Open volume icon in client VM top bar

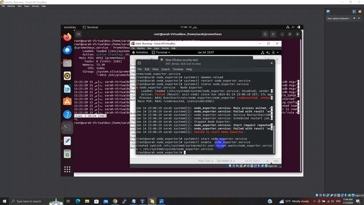pos(268,52)
